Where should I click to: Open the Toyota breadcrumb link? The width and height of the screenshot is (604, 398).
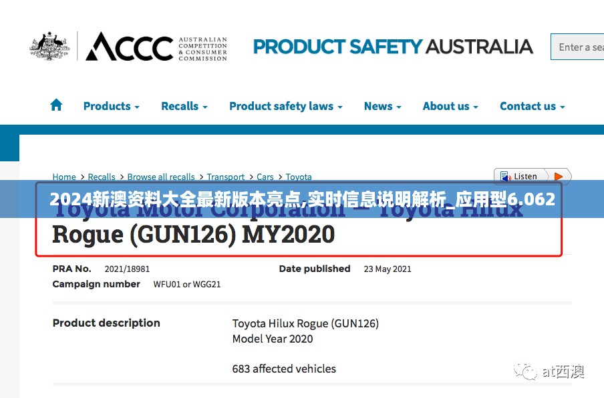click(x=299, y=177)
